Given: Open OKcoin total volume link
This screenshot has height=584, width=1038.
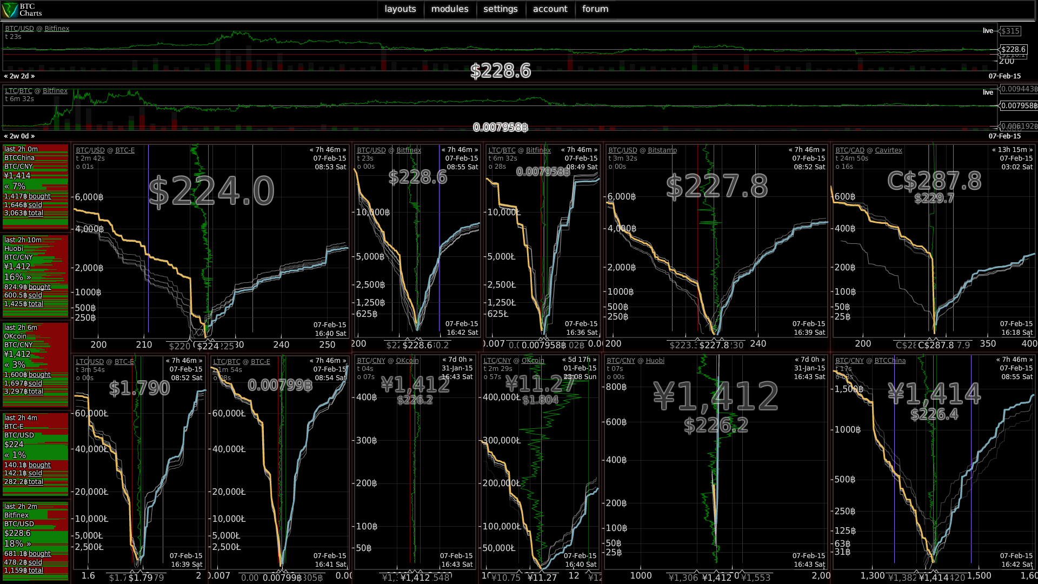Looking at the screenshot, I should coord(36,391).
